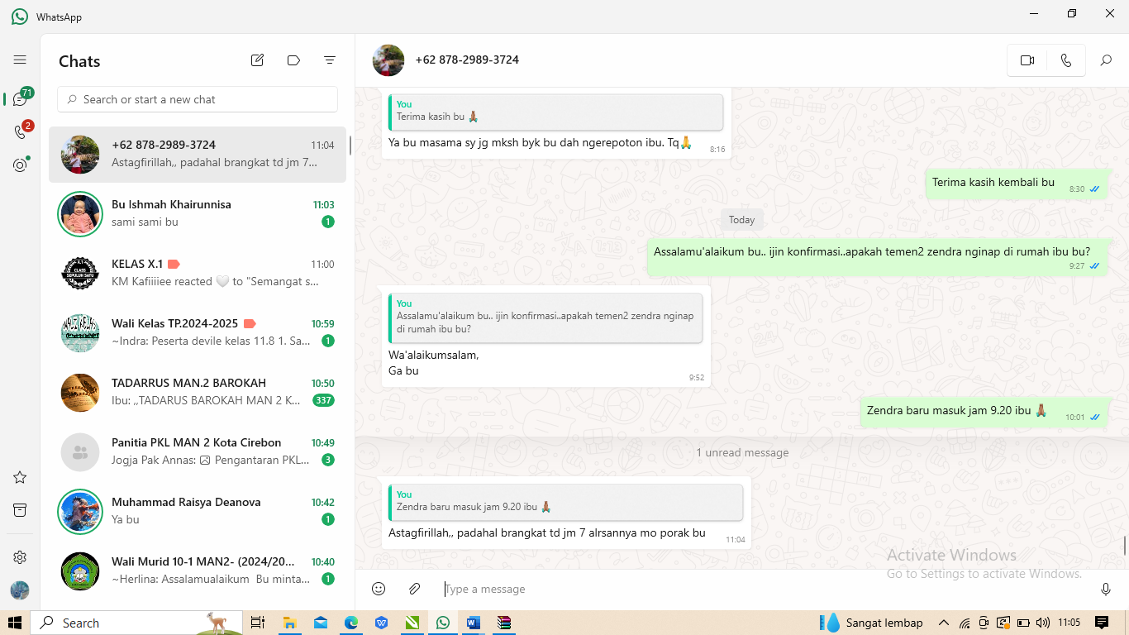
Task: Open the Bu Ishmah Khairunnisa chat
Action: pos(197,213)
